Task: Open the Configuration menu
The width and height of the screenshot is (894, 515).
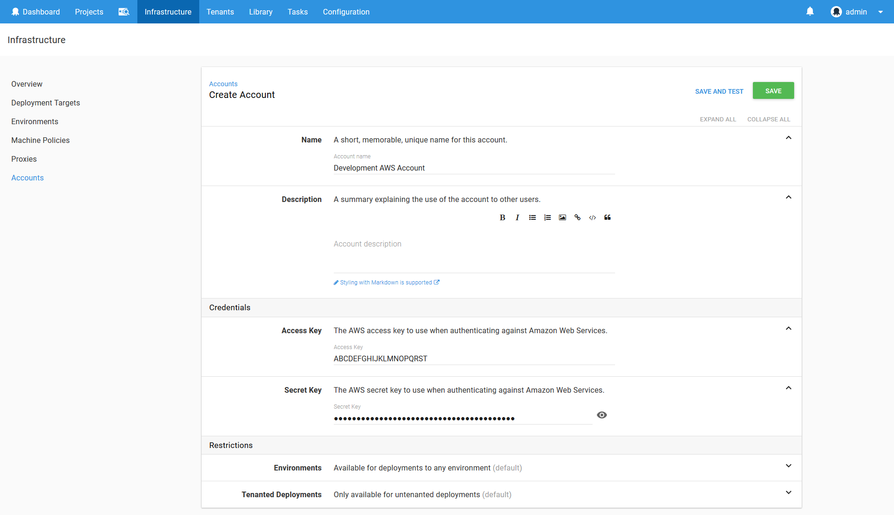Action: pos(346,11)
